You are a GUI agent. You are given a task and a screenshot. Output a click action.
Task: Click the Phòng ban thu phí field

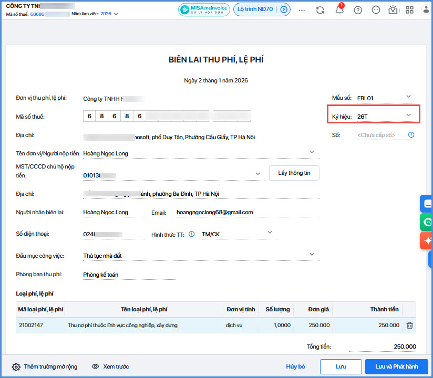[129, 275]
